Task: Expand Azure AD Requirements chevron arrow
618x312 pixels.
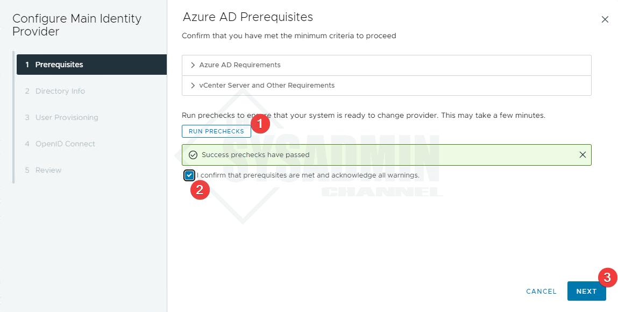Action: (193, 65)
